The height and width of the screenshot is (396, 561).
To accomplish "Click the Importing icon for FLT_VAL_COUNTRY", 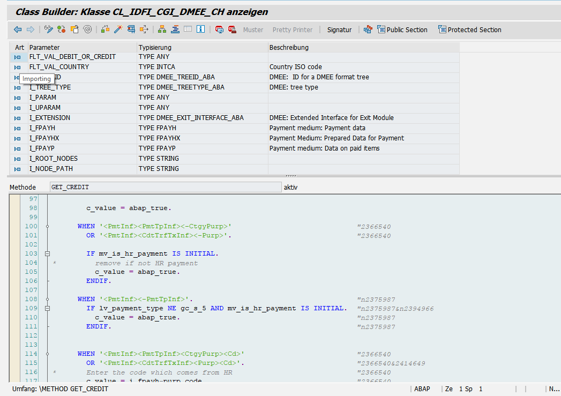I will point(17,68).
